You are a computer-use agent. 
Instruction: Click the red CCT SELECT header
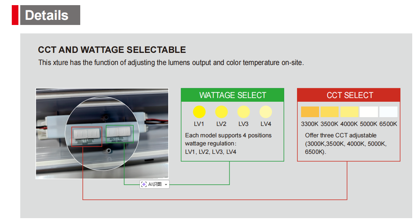349,95
